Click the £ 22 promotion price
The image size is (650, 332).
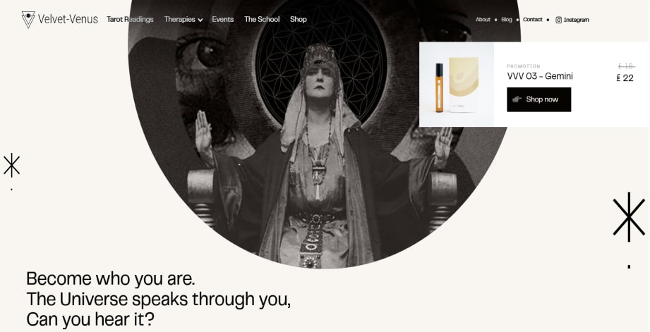(x=625, y=78)
